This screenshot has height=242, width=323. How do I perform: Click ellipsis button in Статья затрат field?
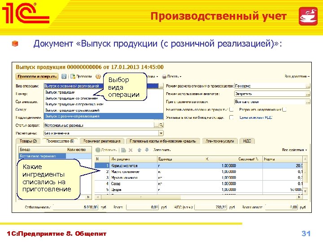click(x=157, y=125)
